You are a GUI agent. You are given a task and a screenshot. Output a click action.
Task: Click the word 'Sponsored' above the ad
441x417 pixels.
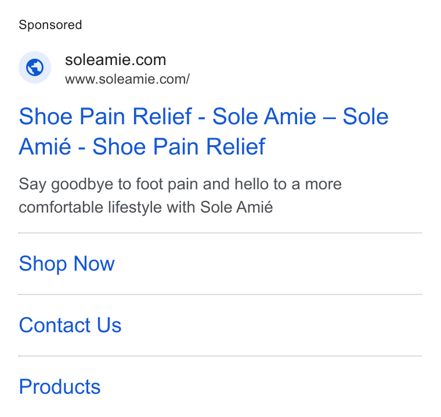[50, 25]
